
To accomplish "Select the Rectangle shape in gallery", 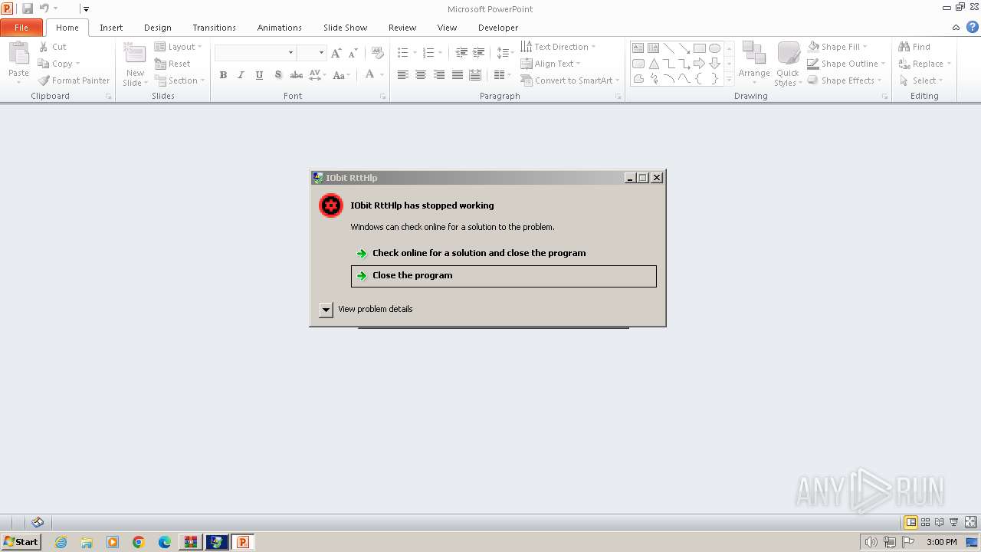I will pos(699,48).
